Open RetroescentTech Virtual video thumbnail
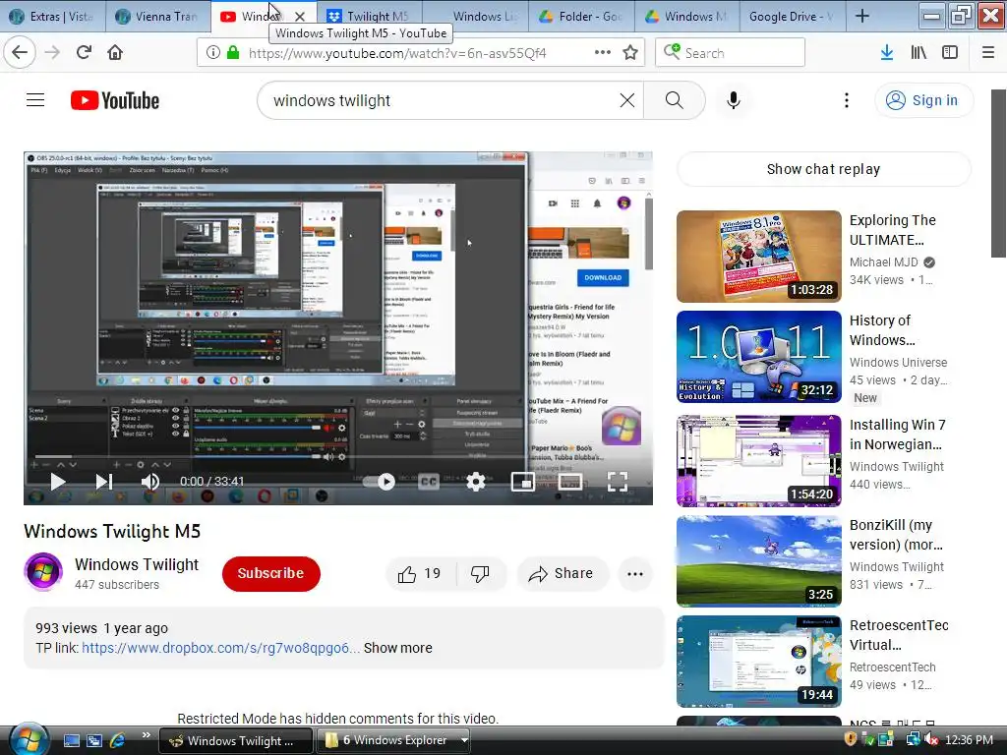Screen dimensions: 1007x755 (758, 662)
